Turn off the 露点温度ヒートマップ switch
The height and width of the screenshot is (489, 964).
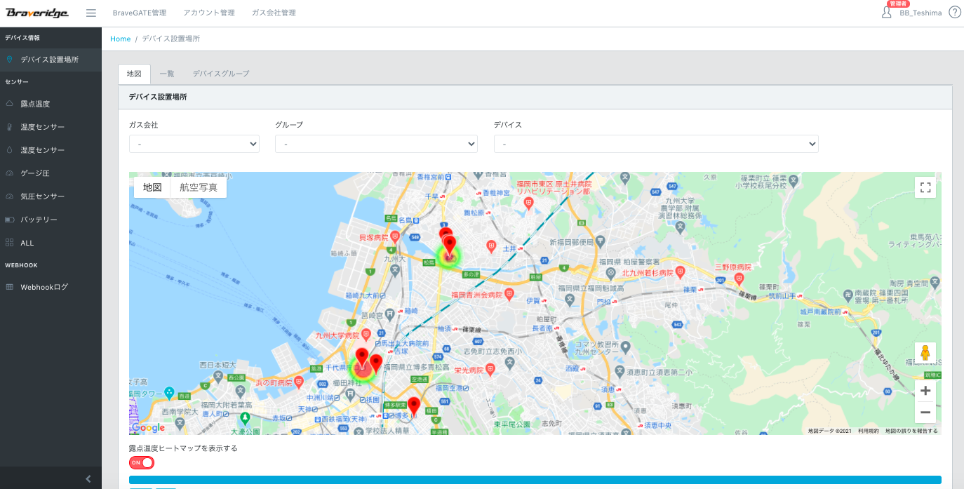click(x=142, y=462)
